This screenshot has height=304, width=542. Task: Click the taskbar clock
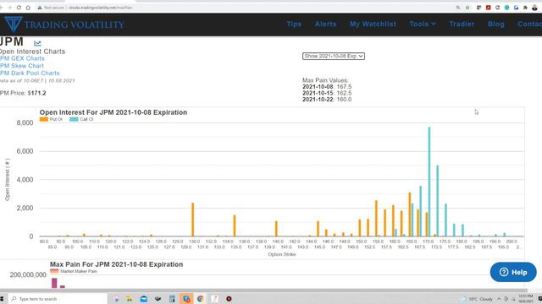click(525, 299)
